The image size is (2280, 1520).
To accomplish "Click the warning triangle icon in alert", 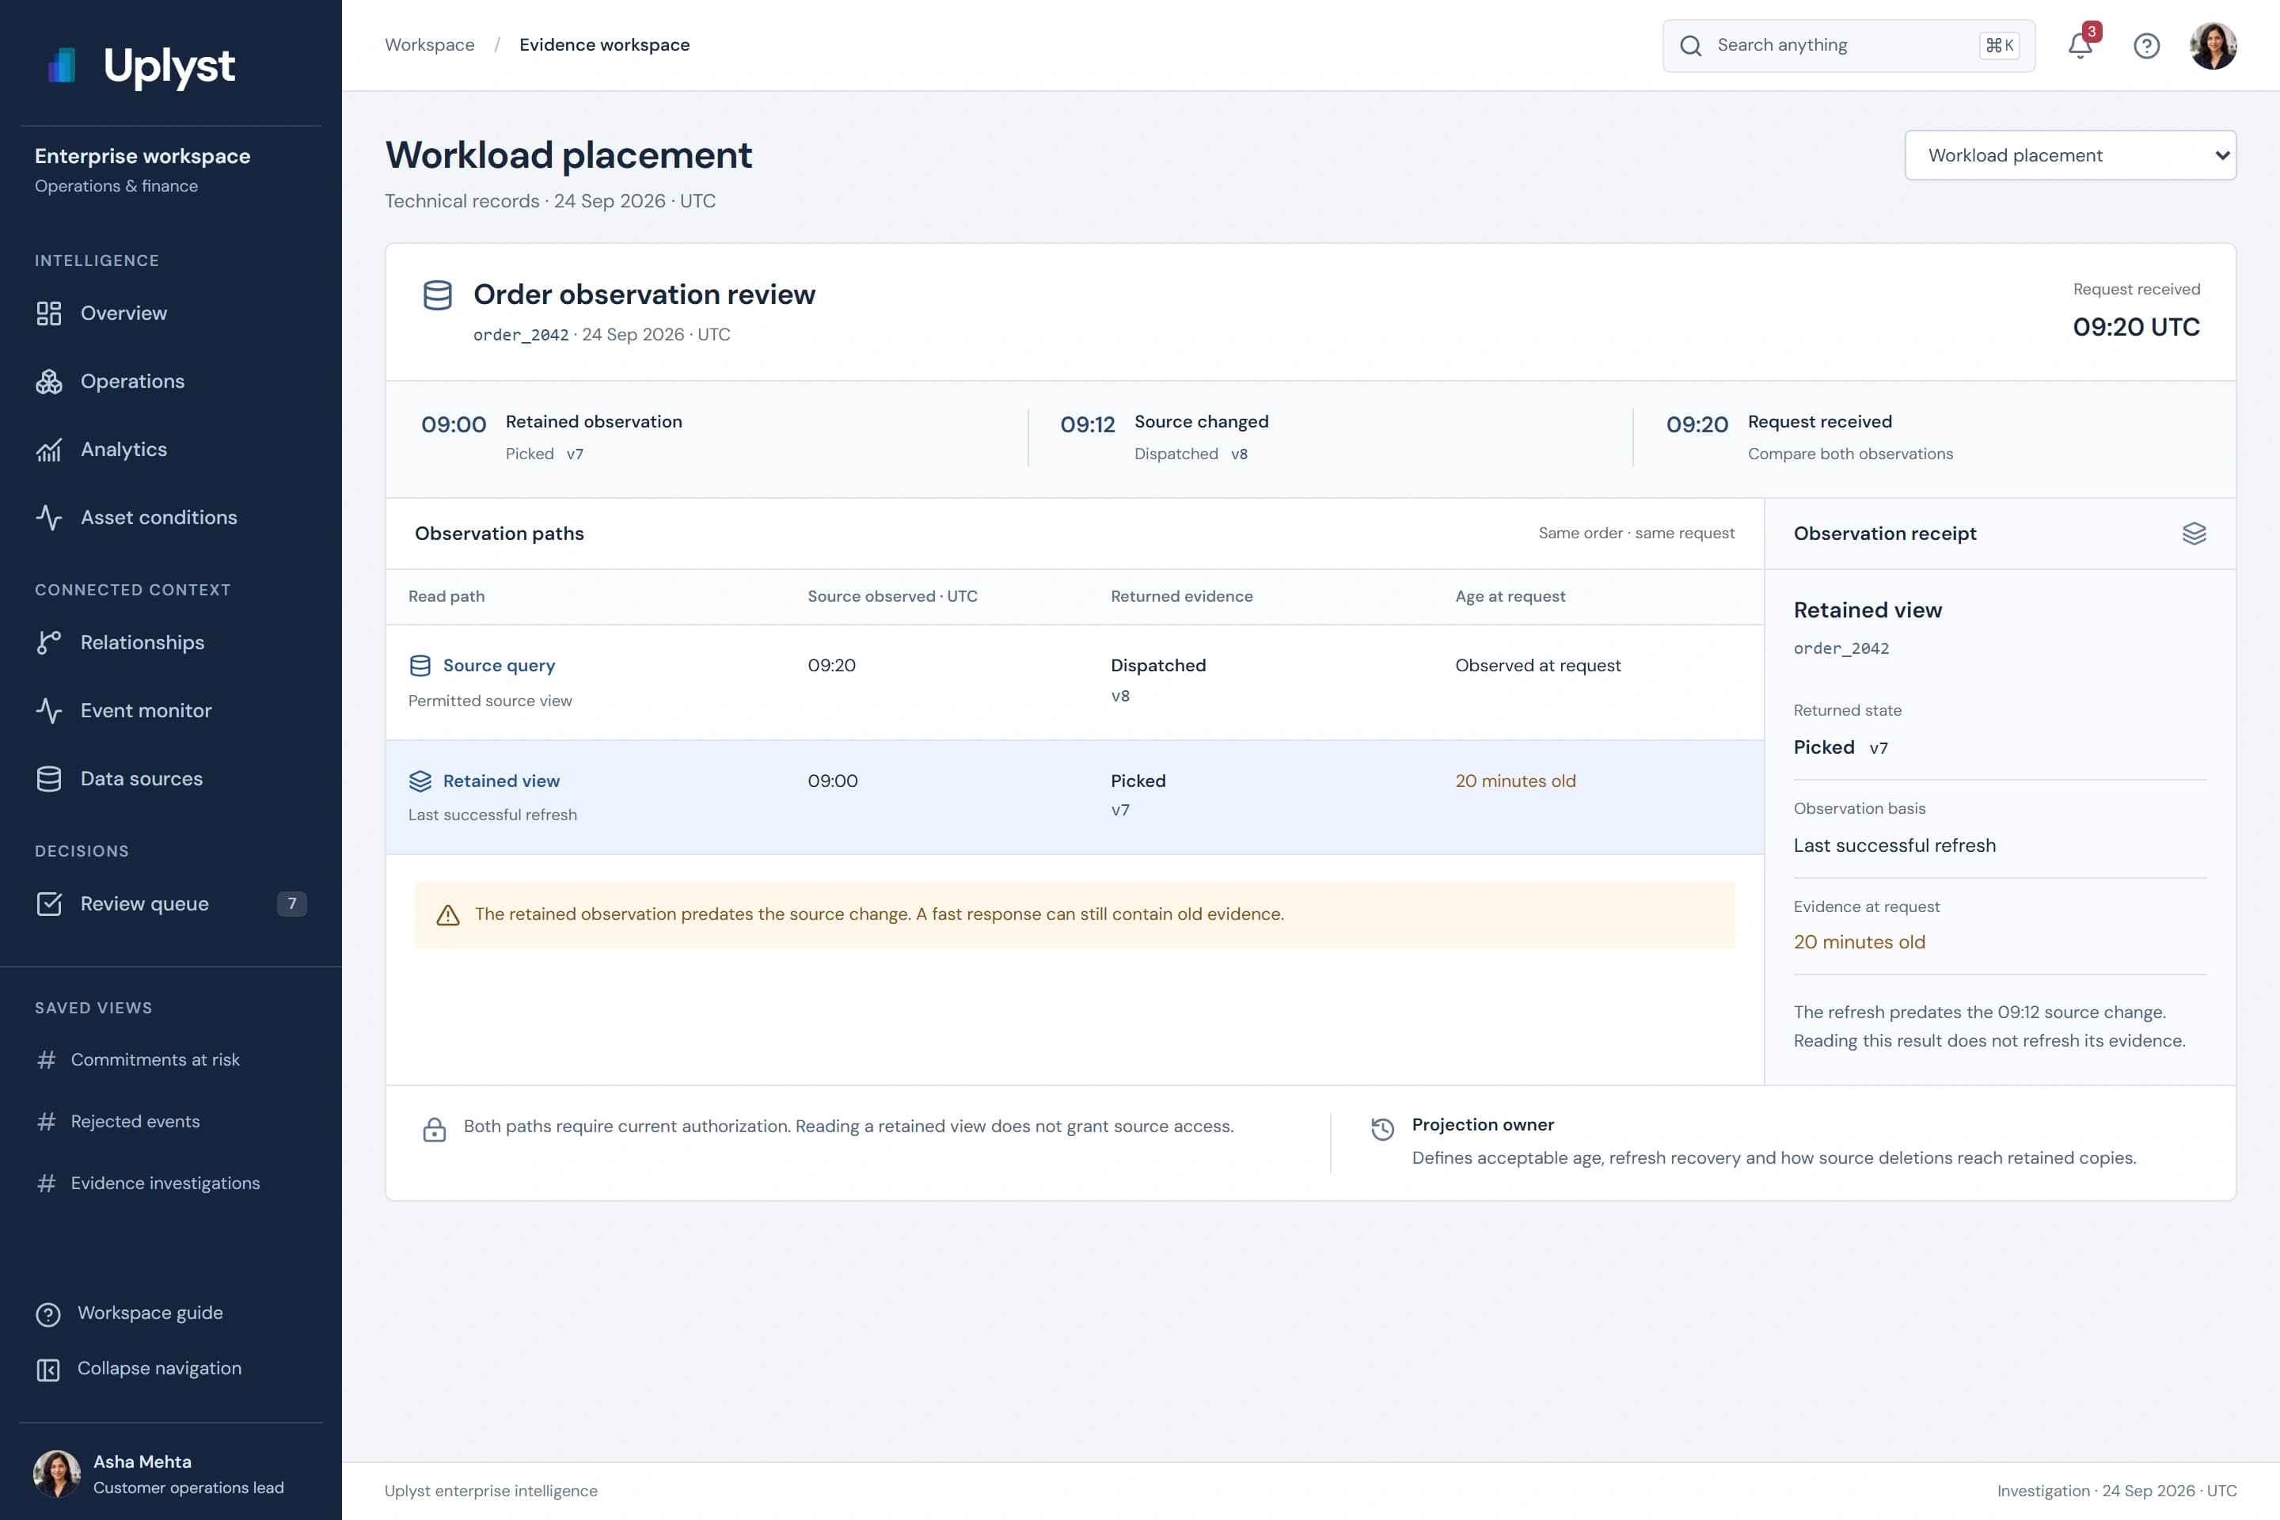I will coord(448,915).
